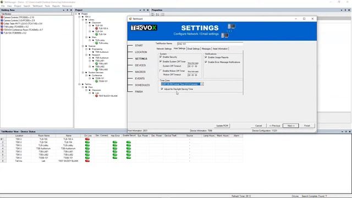Click the green TSSB-101 device icon in Project tree
352x198 pixels.
[x=97, y=81]
